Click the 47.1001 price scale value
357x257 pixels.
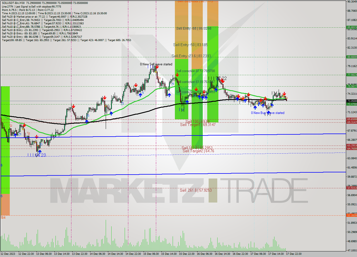[352, 250]
